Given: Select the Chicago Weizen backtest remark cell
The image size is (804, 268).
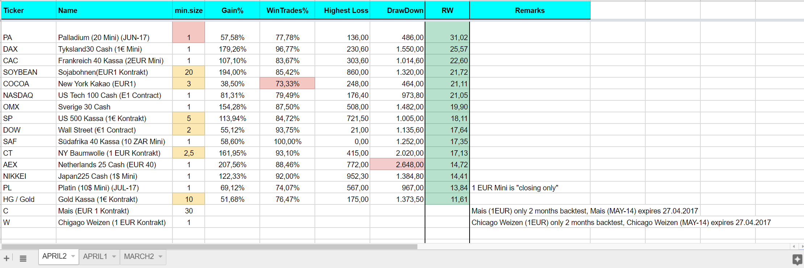Looking at the screenshot, I should coord(621,222).
